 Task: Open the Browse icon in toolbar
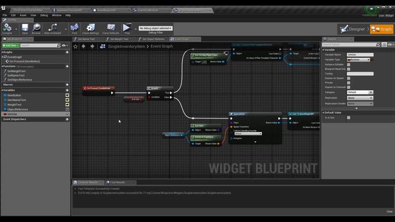coord(36,29)
